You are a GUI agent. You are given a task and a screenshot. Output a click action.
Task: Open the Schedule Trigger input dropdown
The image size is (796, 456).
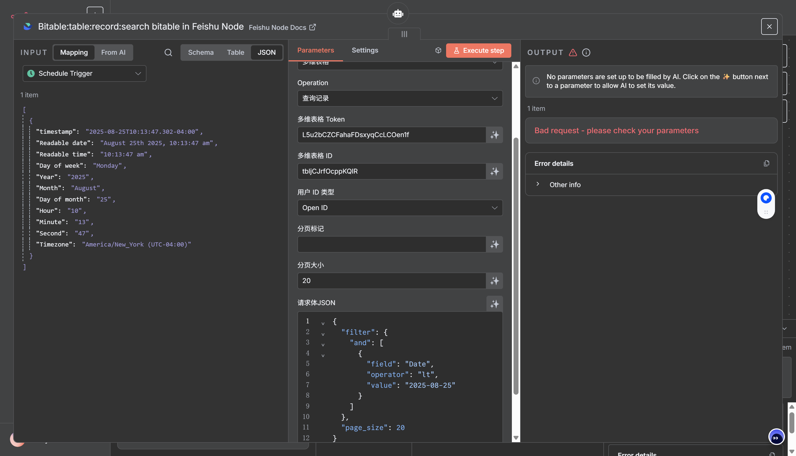click(84, 74)
